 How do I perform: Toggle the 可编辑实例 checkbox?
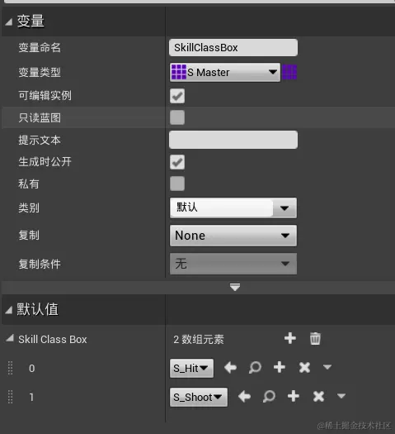[177, 96]
